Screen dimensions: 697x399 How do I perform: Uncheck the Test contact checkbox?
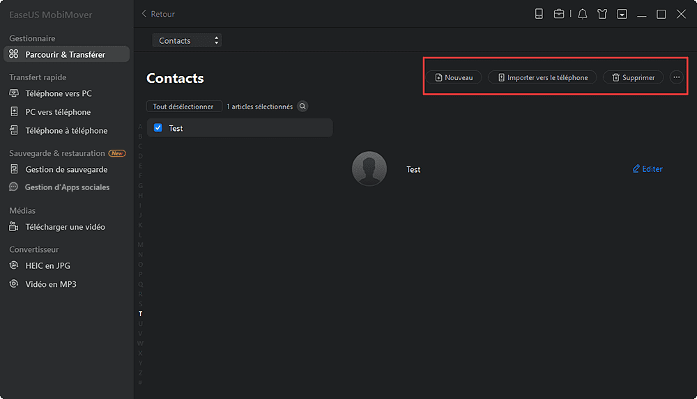click(158, 128)
